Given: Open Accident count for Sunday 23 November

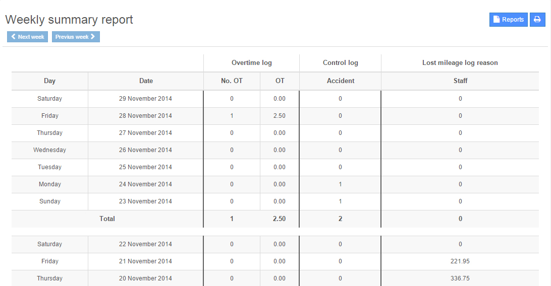Looking at the screenshot, I should 340,201.
